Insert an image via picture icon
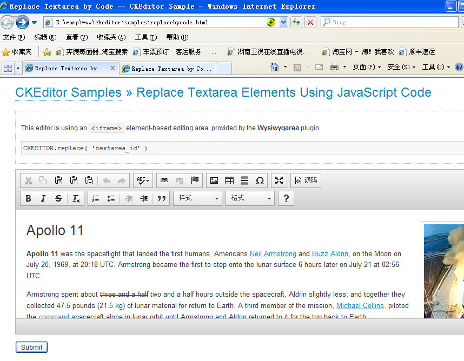The width and height of the screenshot is (464, 361). [214, 180]
